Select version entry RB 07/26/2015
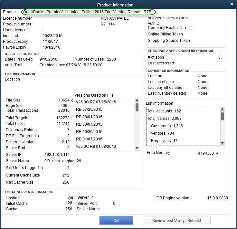Screen dimensions: 237x229 pos(89,110)
